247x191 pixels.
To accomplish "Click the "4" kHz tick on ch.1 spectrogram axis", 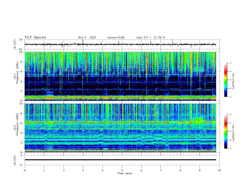I will click(x=22, y=81).
